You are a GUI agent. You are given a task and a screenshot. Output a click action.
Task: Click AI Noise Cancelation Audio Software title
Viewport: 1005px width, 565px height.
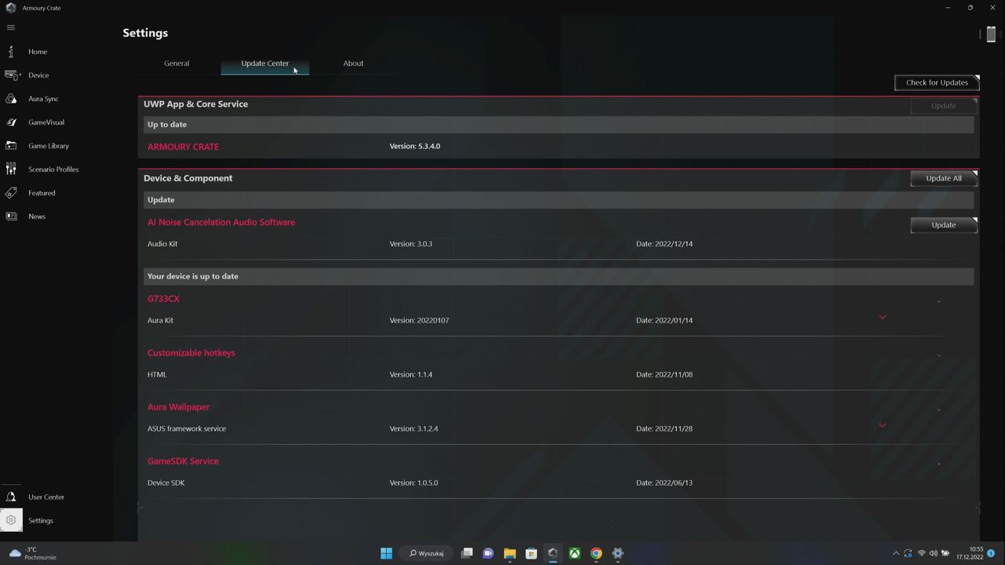pyautogui.click(x=221, y=222)
